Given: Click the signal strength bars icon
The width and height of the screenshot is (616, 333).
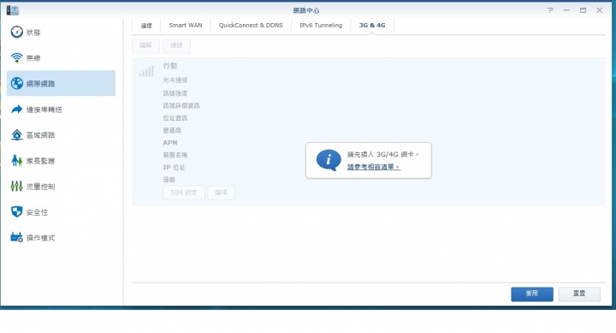Looking at the screenshot, I should (x=146, y=71).
